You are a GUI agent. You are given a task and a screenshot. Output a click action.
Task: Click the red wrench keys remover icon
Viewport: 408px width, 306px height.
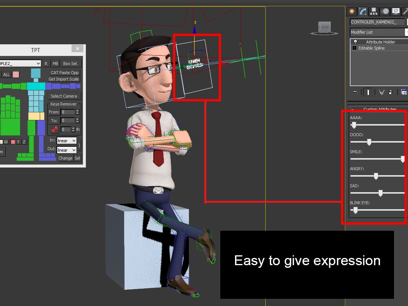[55, 129]
